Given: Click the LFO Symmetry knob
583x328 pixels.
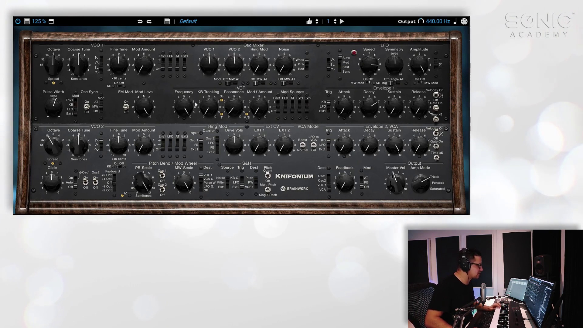Looking at the screenshot, I should pyautogui.click(x=394, y=65).
